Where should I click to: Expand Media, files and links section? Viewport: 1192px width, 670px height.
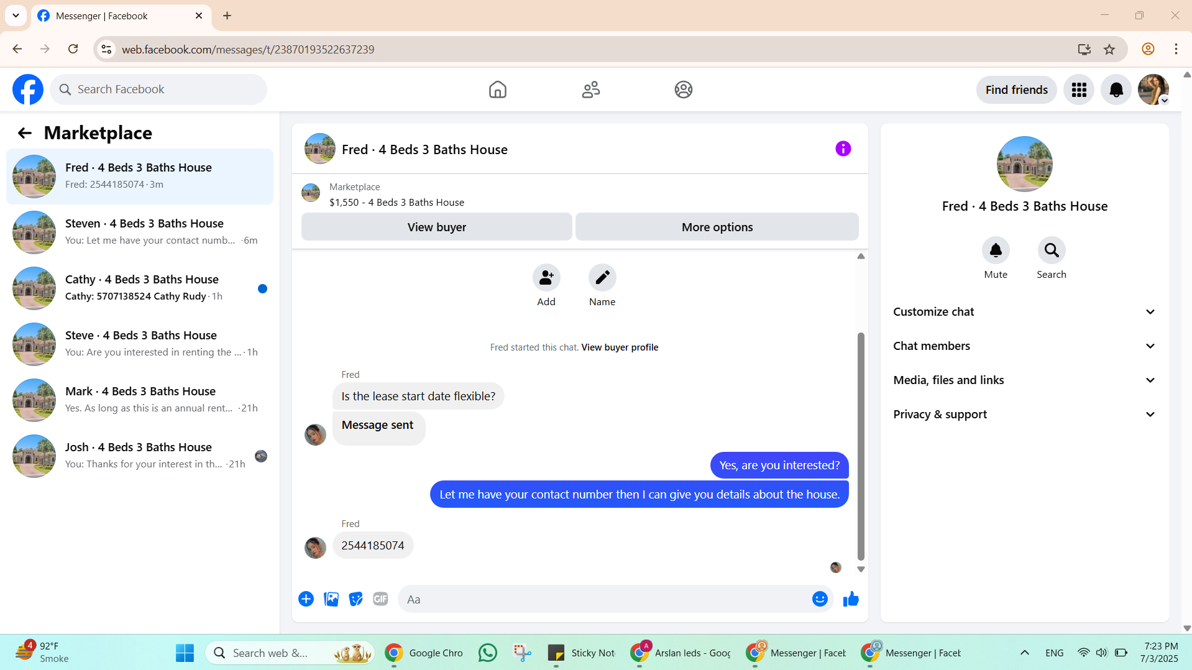click(x=1025, y=380)
